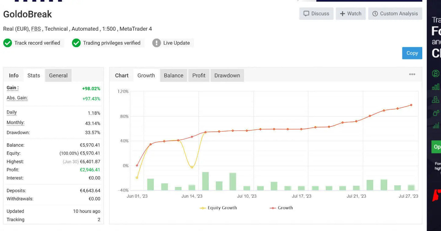Click the Trading privileges verified checkmark icon

click(x=76, y=43)
